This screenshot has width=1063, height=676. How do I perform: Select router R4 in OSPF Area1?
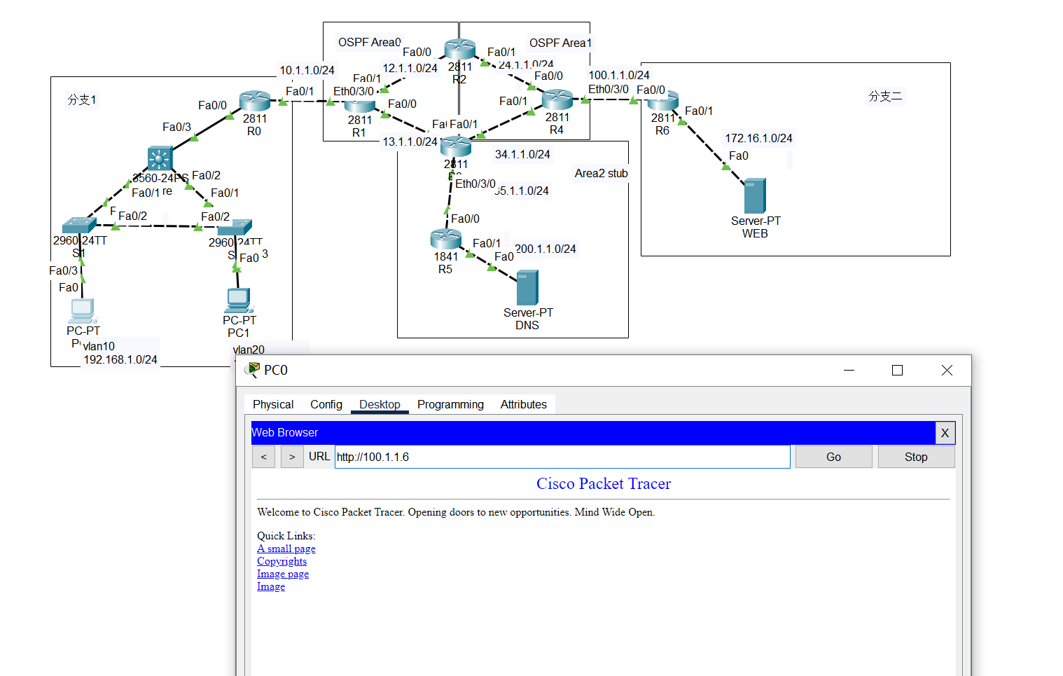(x=557, y=100)
